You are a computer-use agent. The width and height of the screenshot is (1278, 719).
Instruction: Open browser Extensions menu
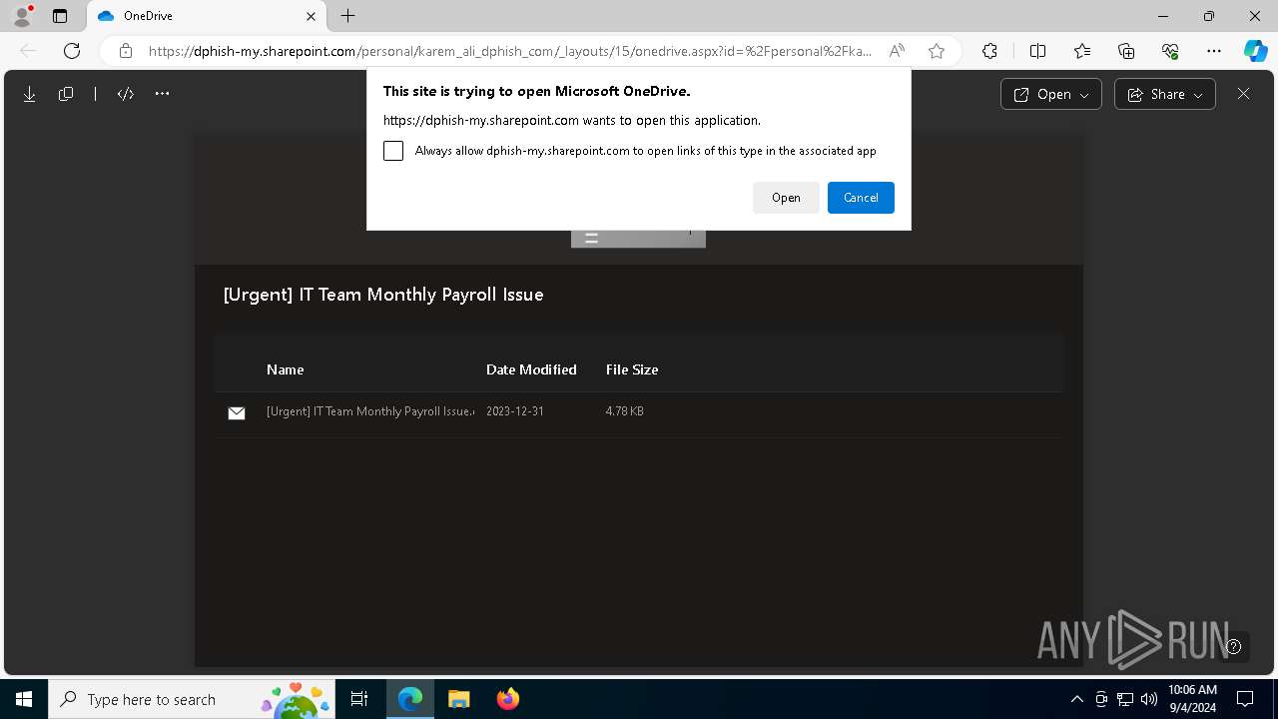989,51
